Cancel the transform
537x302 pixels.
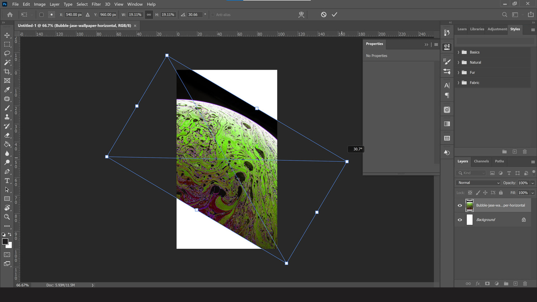tap(324, 15)
